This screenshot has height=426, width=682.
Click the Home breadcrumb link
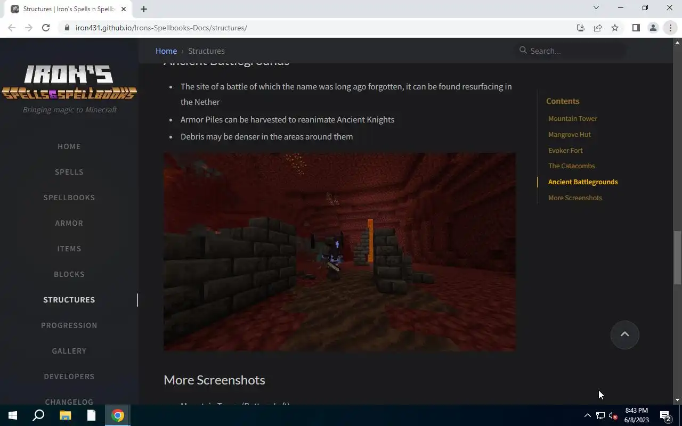(166, 51)
